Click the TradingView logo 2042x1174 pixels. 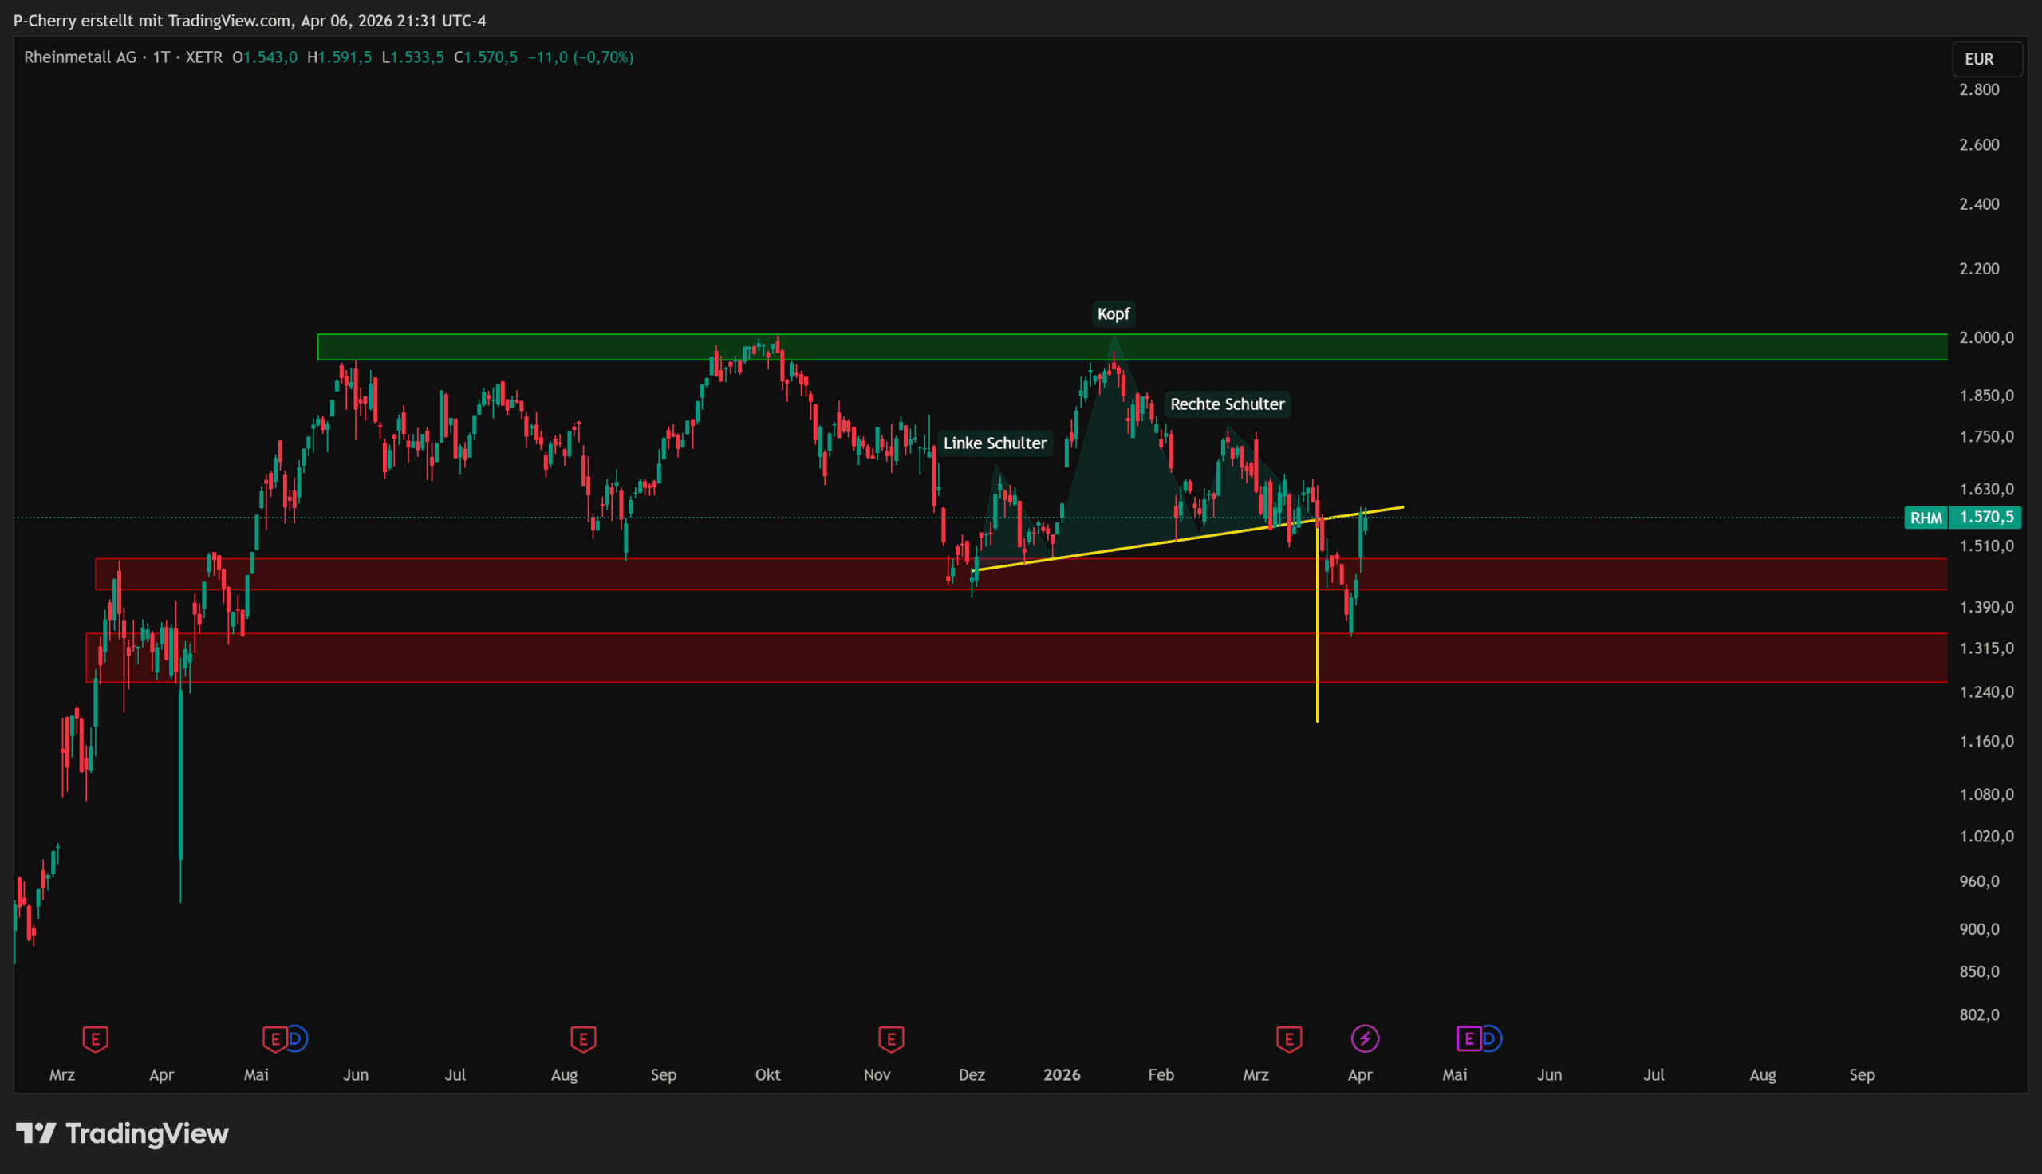pyautogui.click(x=123, y=1133)
